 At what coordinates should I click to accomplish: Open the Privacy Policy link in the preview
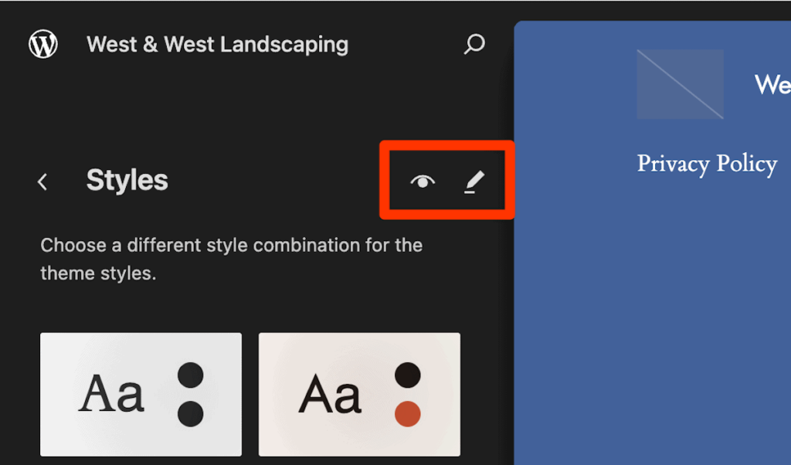click(x=706, y=164)
